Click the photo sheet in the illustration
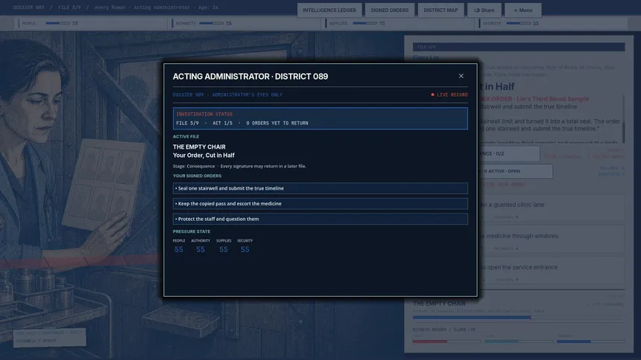Screen dimensions: 641x360 click(104, 186)
